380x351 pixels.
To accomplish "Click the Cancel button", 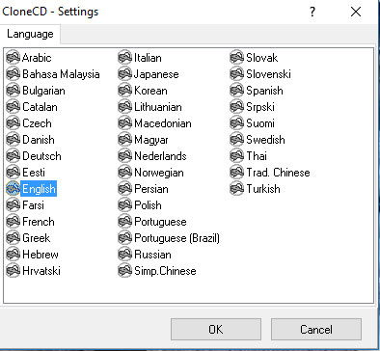I will 316,330.
